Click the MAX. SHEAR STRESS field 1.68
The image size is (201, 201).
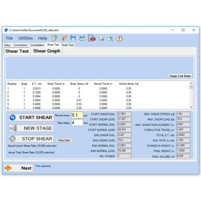(x=183, y=114)
